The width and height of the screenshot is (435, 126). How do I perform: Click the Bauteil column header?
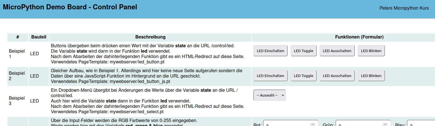click(39, 37)
